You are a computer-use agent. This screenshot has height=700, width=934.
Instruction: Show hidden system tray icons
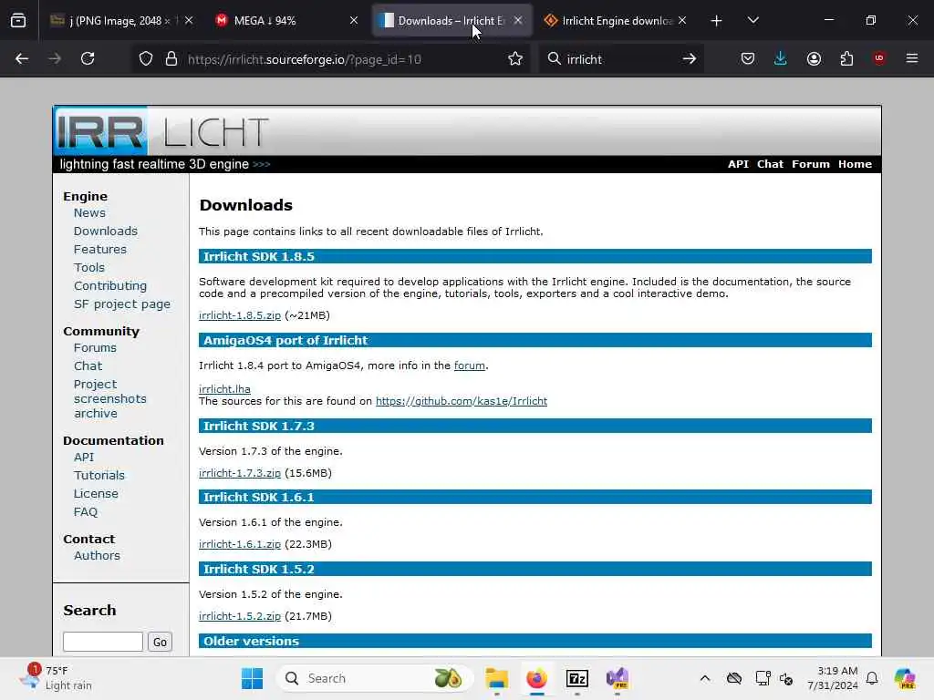tap(705, 678)
